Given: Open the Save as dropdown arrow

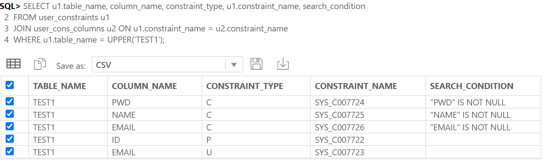Looking at the screenshot, I should pyautogui.click(x=234, y=65).
